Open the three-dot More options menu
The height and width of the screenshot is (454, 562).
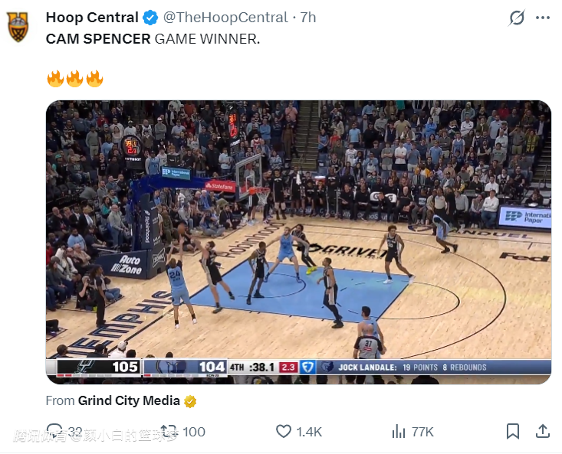pyautogui.click(x=543, y=18)
